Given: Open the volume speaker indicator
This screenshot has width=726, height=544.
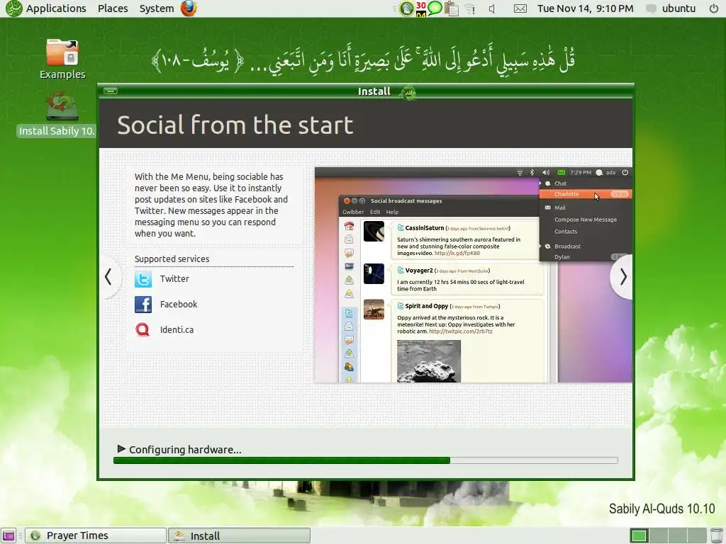Looking at the screenshot, I should click(x=492, y=8).
